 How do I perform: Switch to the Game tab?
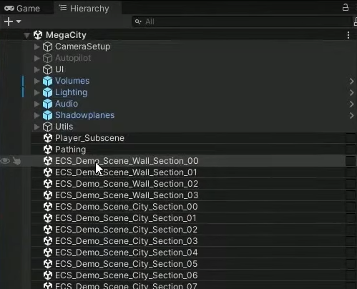(22, 9)
